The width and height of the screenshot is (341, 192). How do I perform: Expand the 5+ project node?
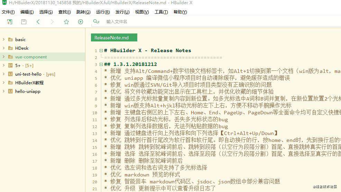point(3,65)
